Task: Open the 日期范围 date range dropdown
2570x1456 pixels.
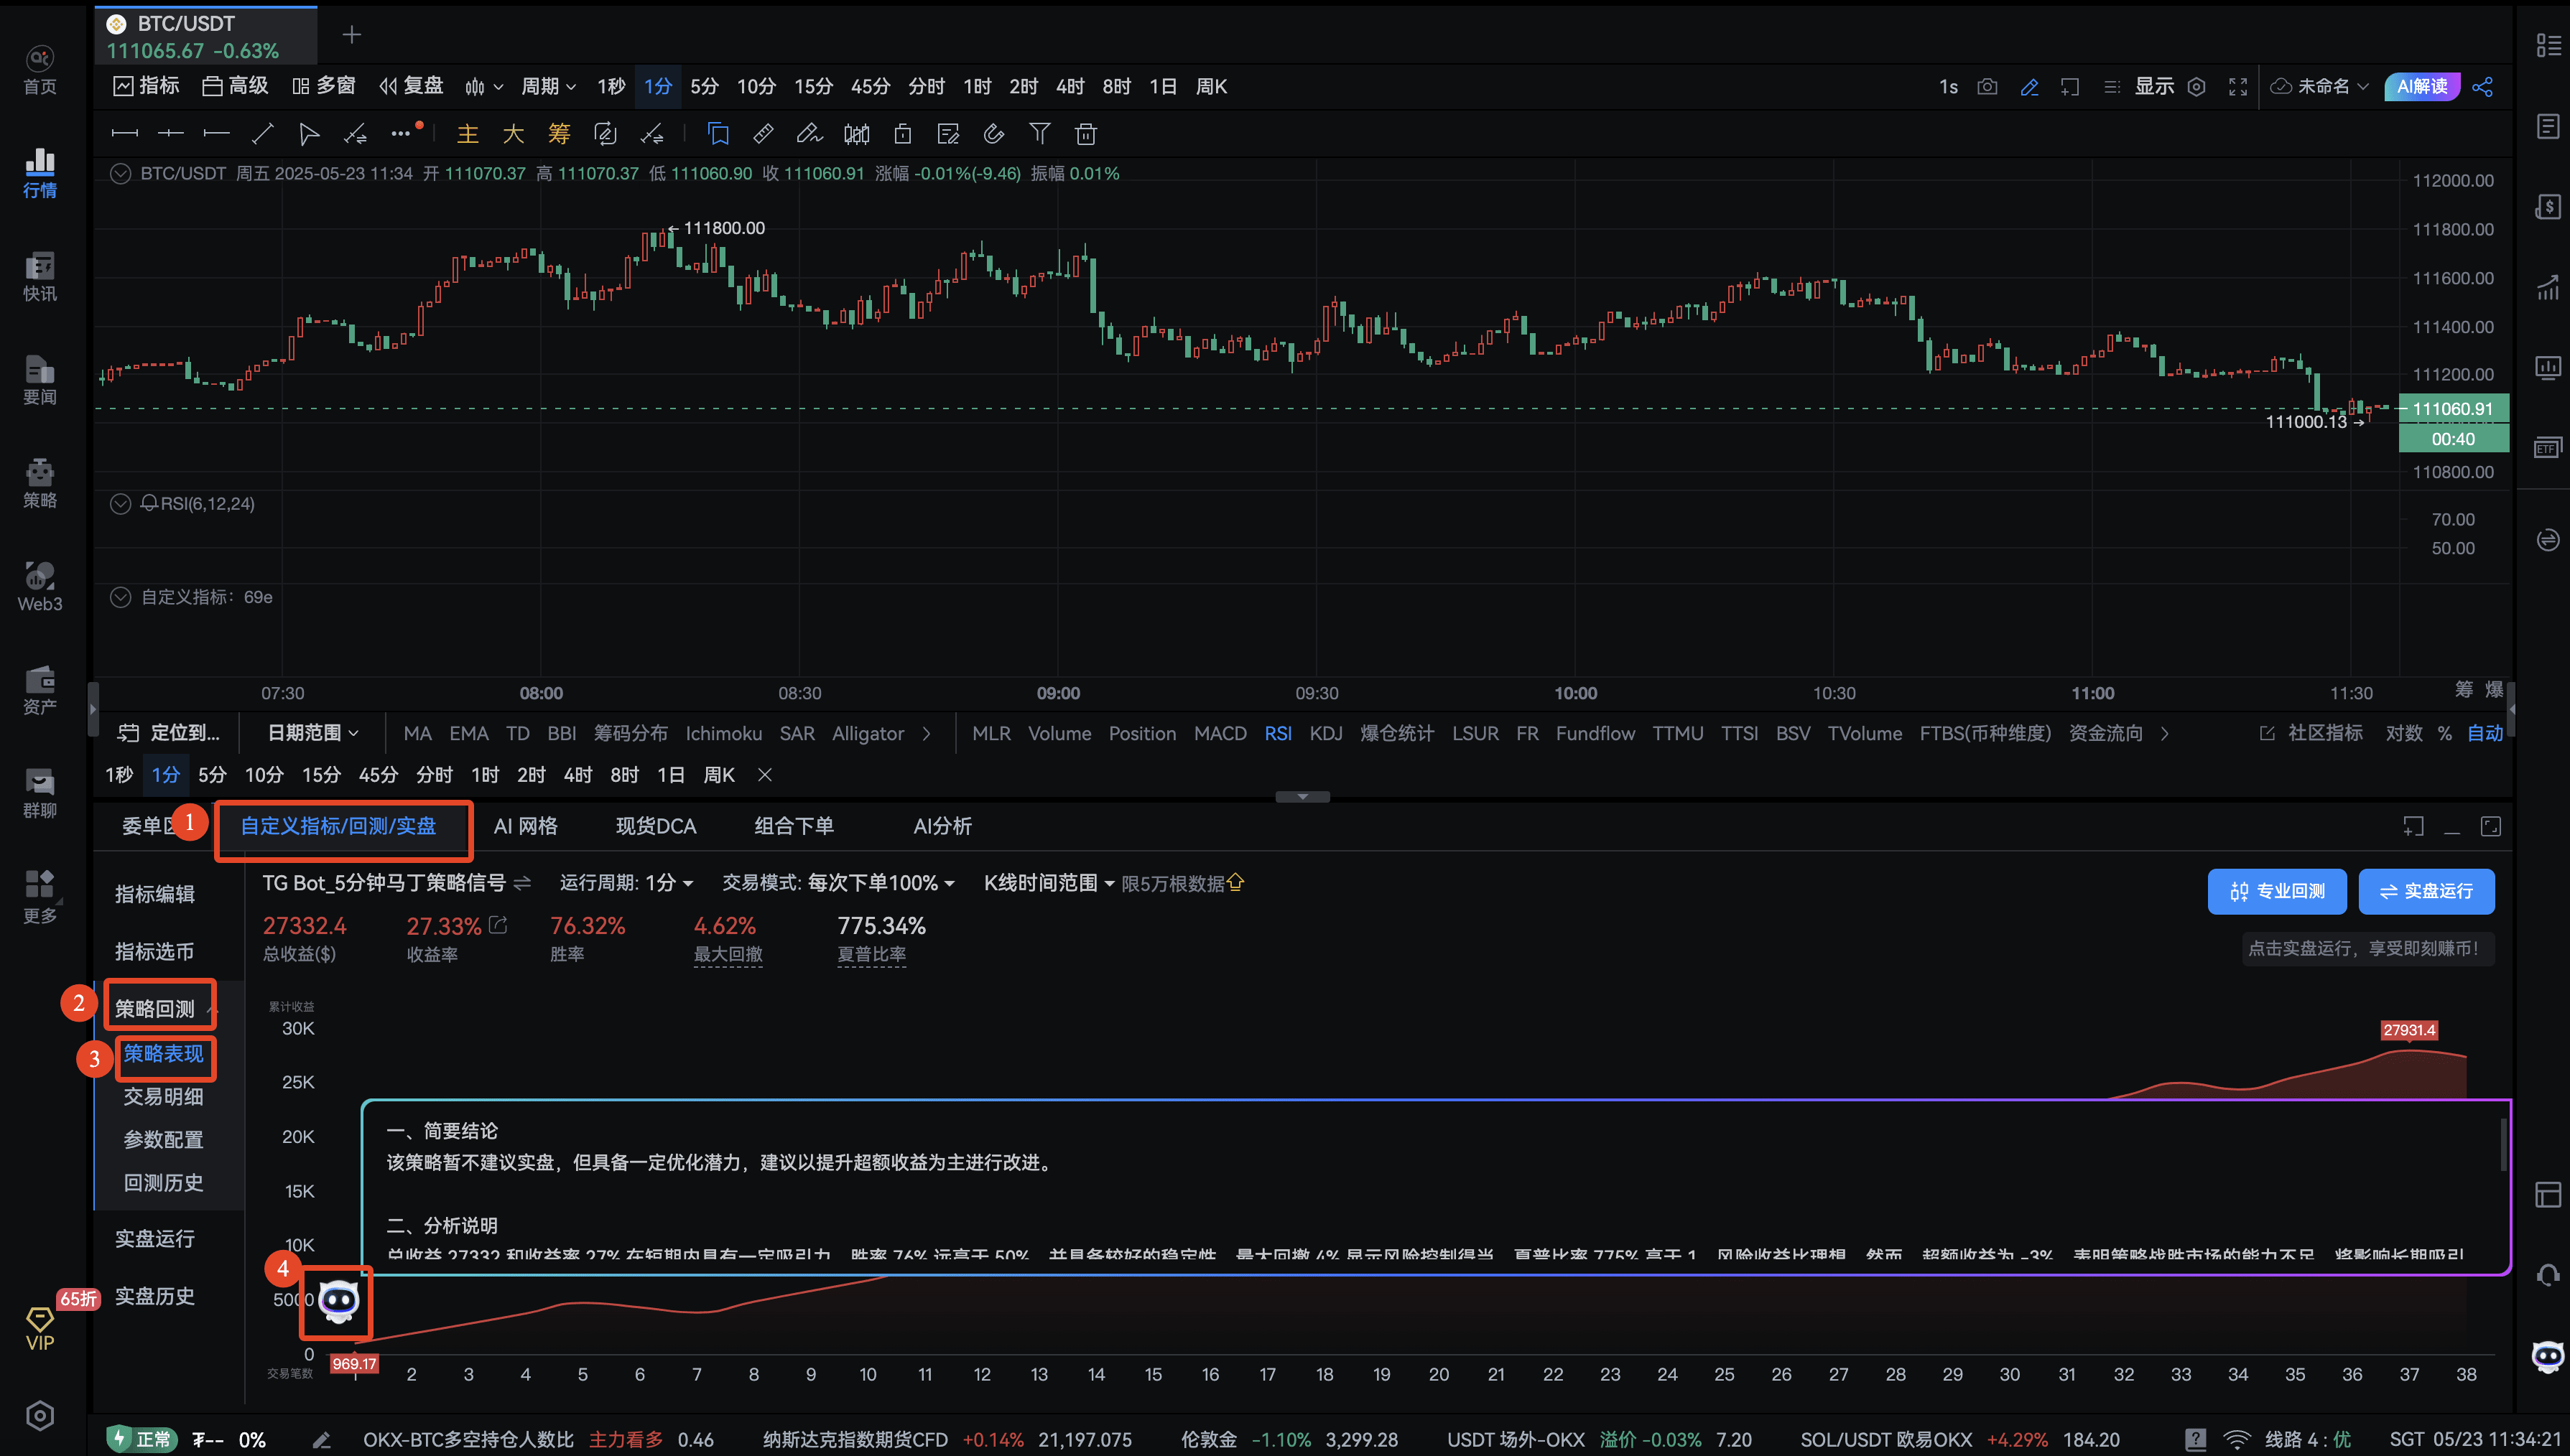Action: pos(312,733)
